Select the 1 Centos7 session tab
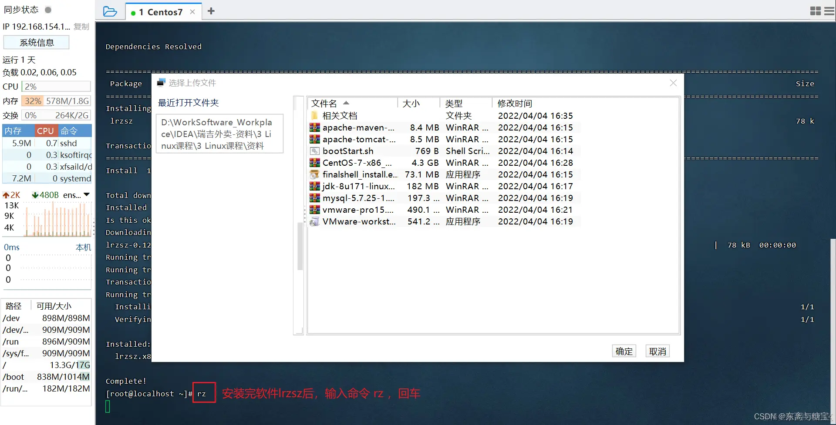 tap(163, 12)
